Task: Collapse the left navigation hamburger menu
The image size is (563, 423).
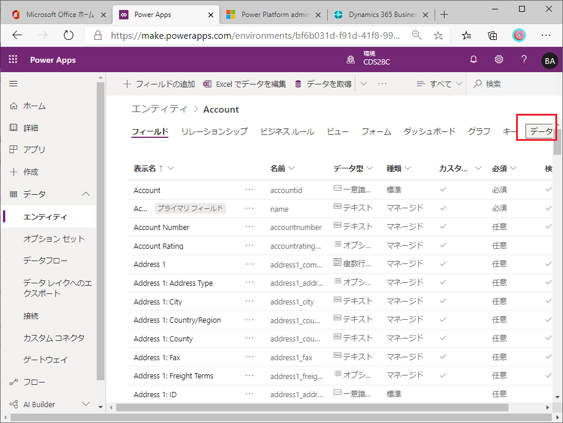Action: pyautogui.click(x=13, y=84)
